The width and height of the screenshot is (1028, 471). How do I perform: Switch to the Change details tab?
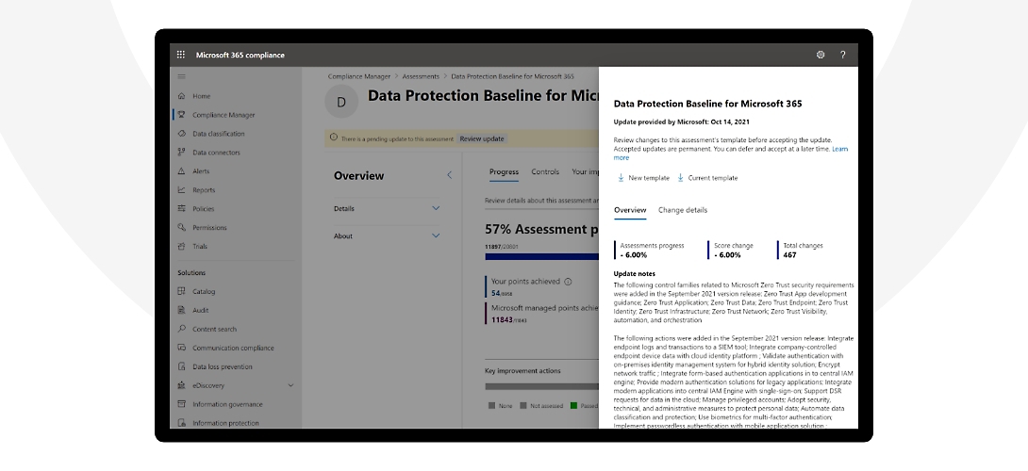(682, 210)
